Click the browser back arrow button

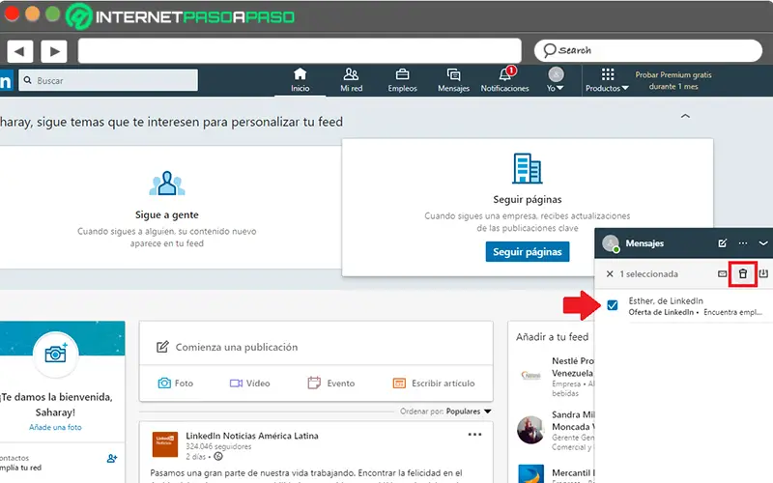pos(19,51)
